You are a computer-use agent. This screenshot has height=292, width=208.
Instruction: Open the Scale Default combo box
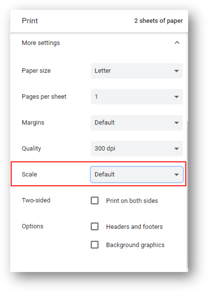(x=137, y=175)
